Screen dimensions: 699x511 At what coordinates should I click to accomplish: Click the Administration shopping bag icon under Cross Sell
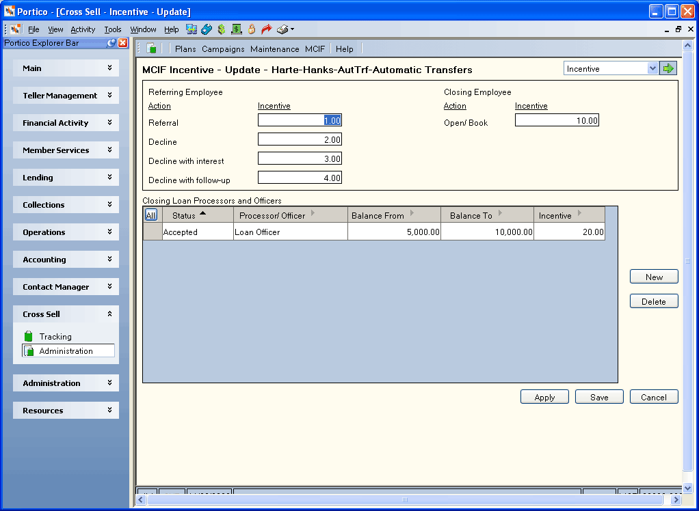[x=29, y=350]
